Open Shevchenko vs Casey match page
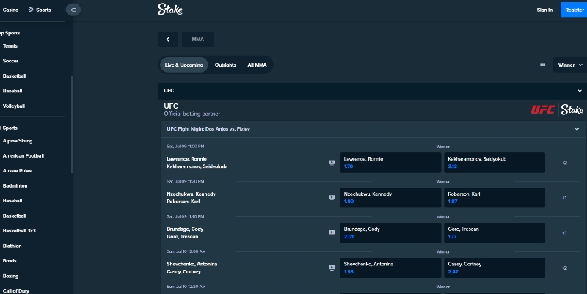Viewport: 587px width, 294px height. pos(192,268)
